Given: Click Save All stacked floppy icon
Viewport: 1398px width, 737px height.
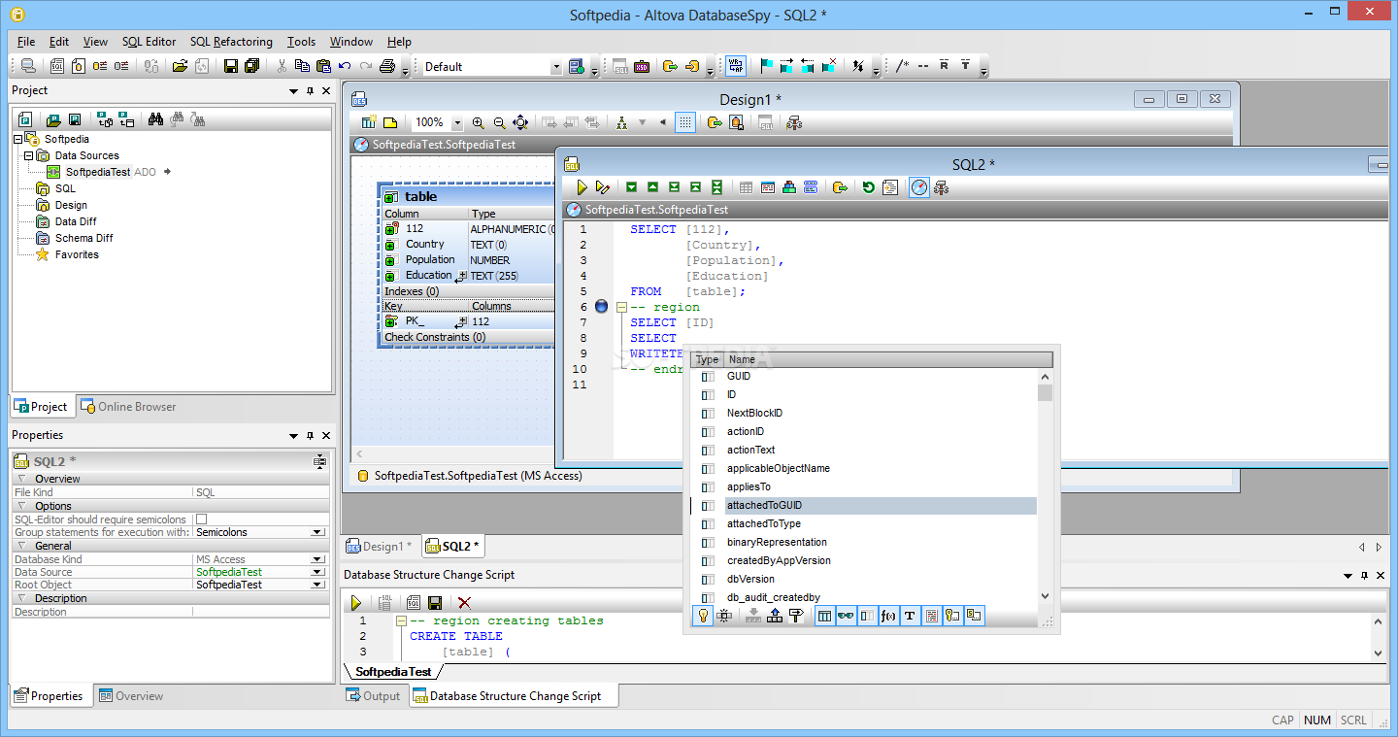Looking at the screenshot, I should [251, 66].
